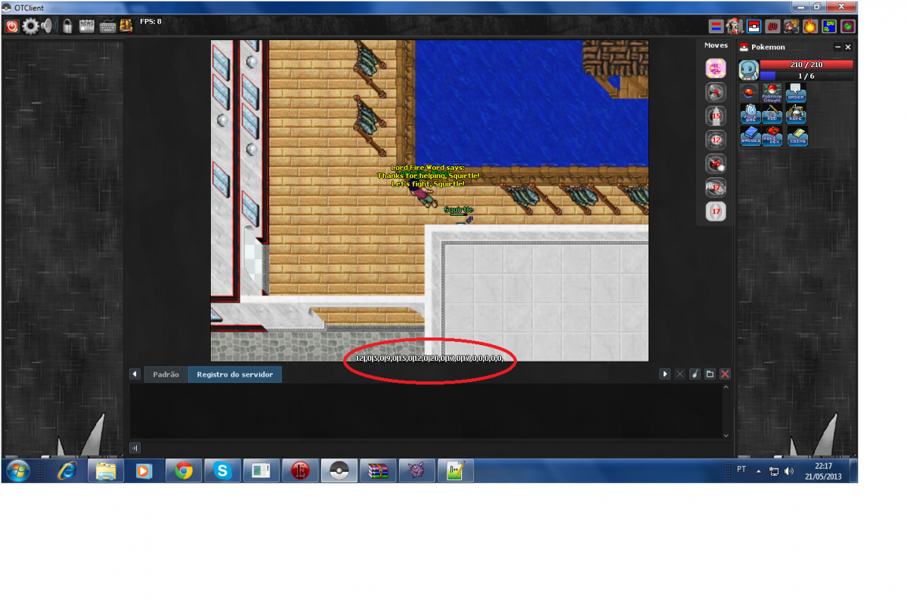This screenshot has height=601, width=907.
Task: Open the brown-haired trainer portrait icon
Action: (791, 26)
